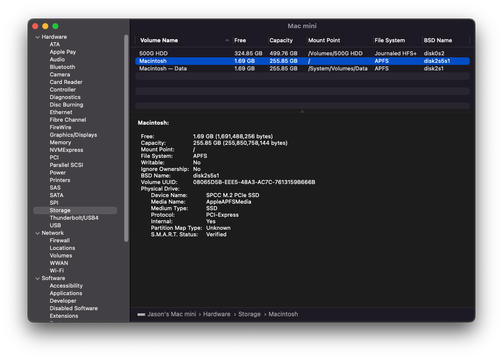Select Bluetooth in the sidebar
503x359 pixels.
click(62, 66)
